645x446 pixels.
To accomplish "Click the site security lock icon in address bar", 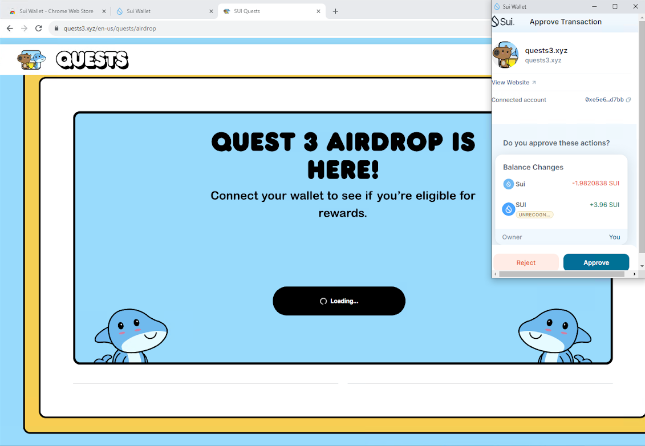I will [x=55, y=27].
